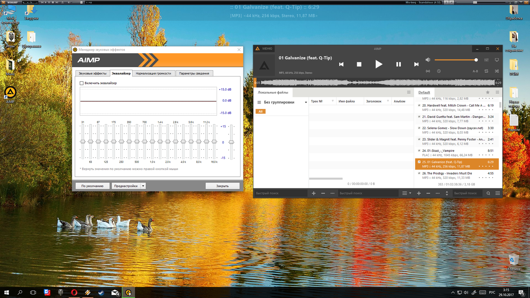Image resolution: width=530 pixels, height=298 pixels.
Task: Open internet radio capture icon
Action: click(428, 71)
